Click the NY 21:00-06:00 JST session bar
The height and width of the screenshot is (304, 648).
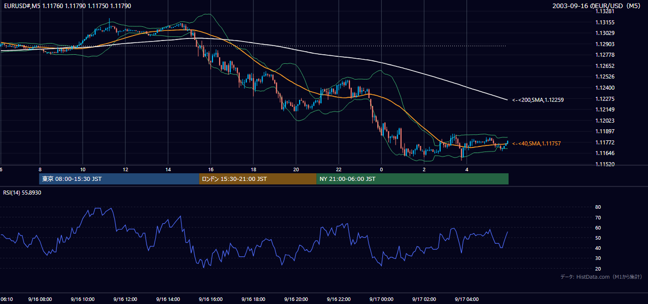[x=412, y=179]
